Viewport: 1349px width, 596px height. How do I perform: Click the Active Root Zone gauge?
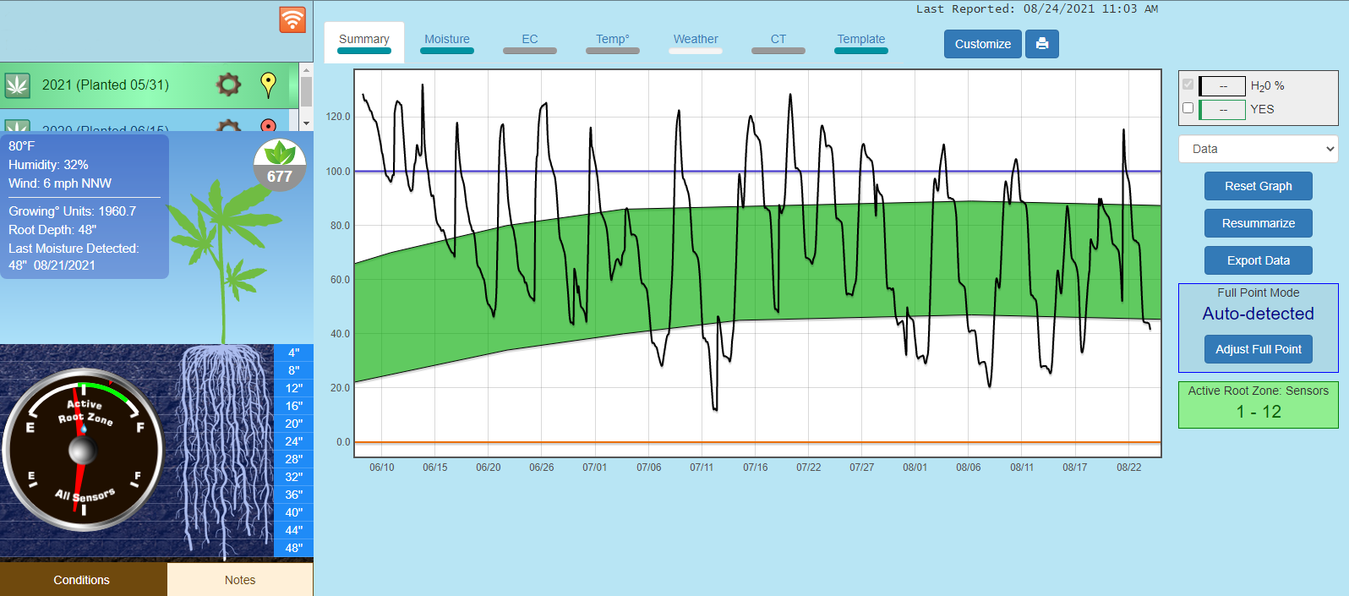pyautogui.click(x=83, y=450)
